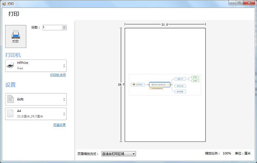Increase copies with the up arrow
257x163 pixels.
(x=64, y=26)
